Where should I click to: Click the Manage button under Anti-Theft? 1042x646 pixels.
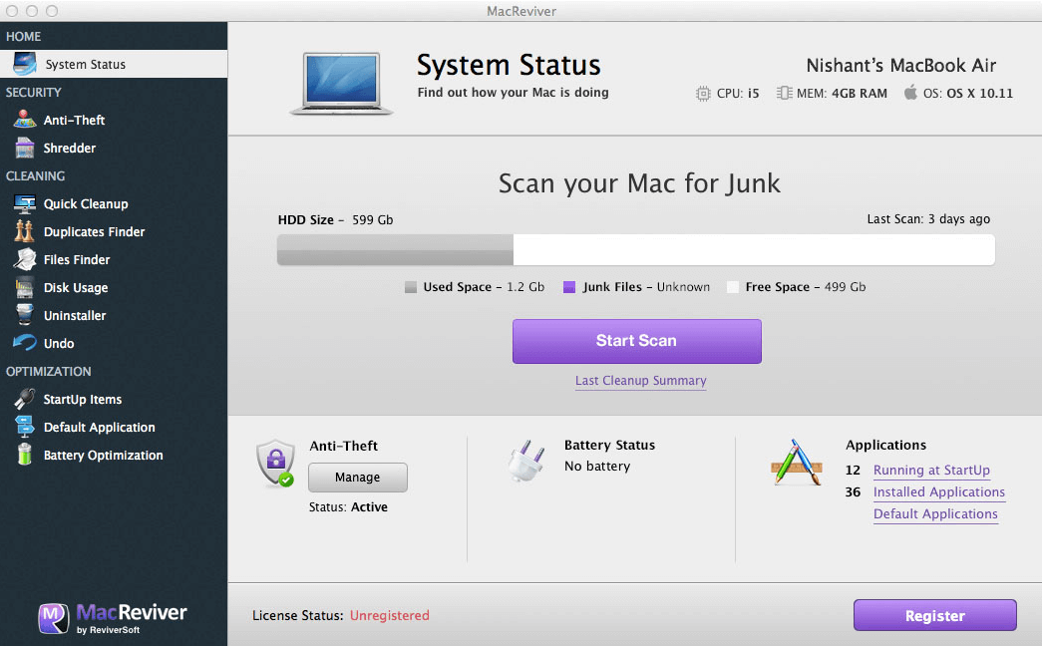[x=358, y=478]
